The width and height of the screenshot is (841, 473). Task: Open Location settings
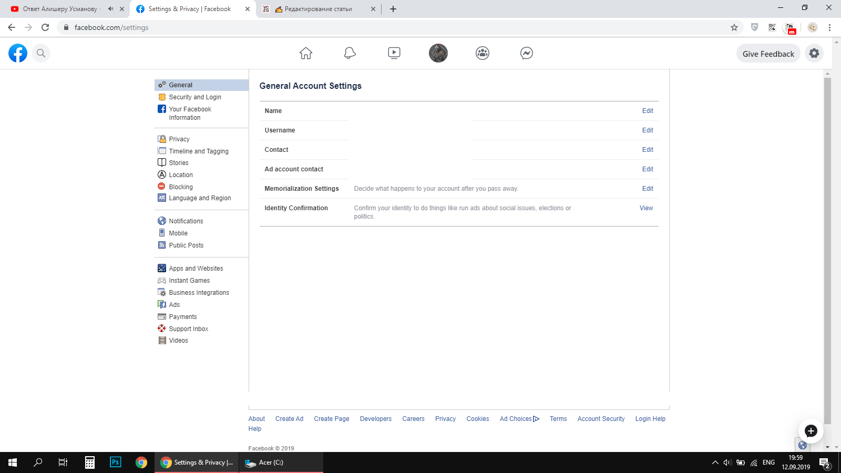(x=180, y=175)
